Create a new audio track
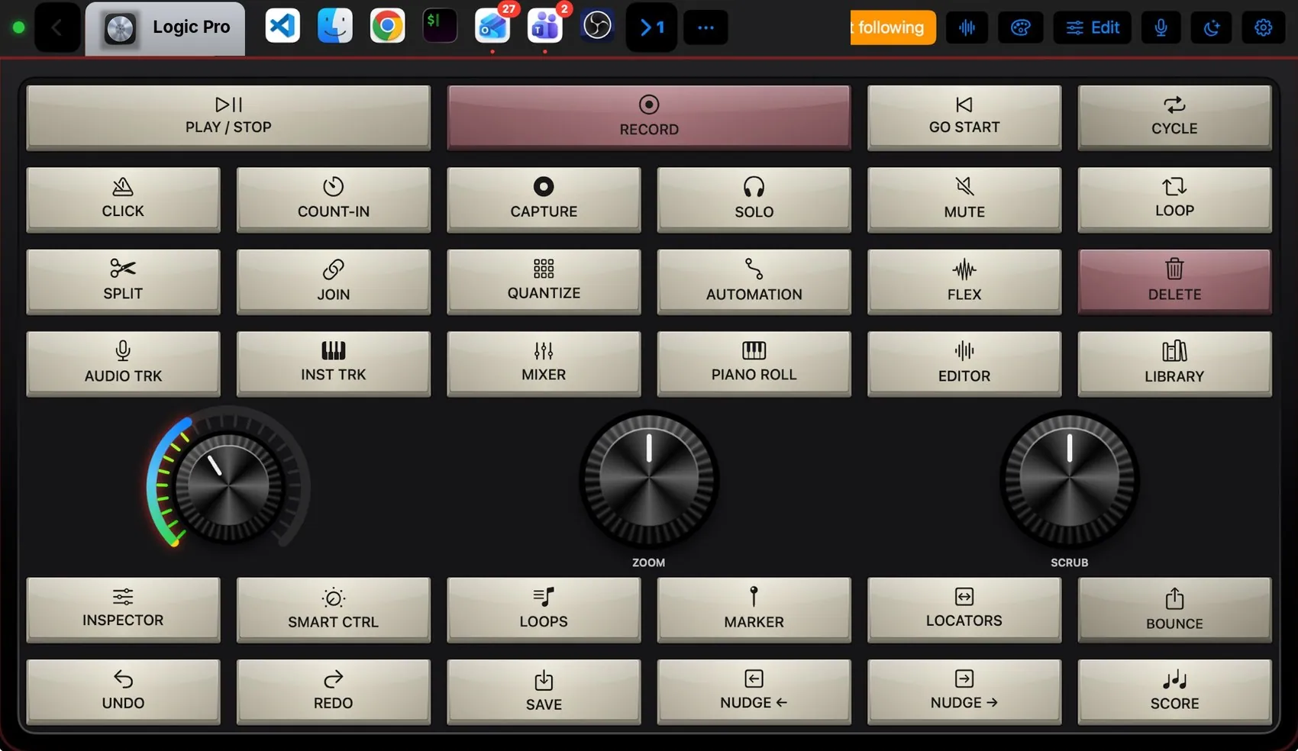The image size is (1298, 751). [123, 363]
